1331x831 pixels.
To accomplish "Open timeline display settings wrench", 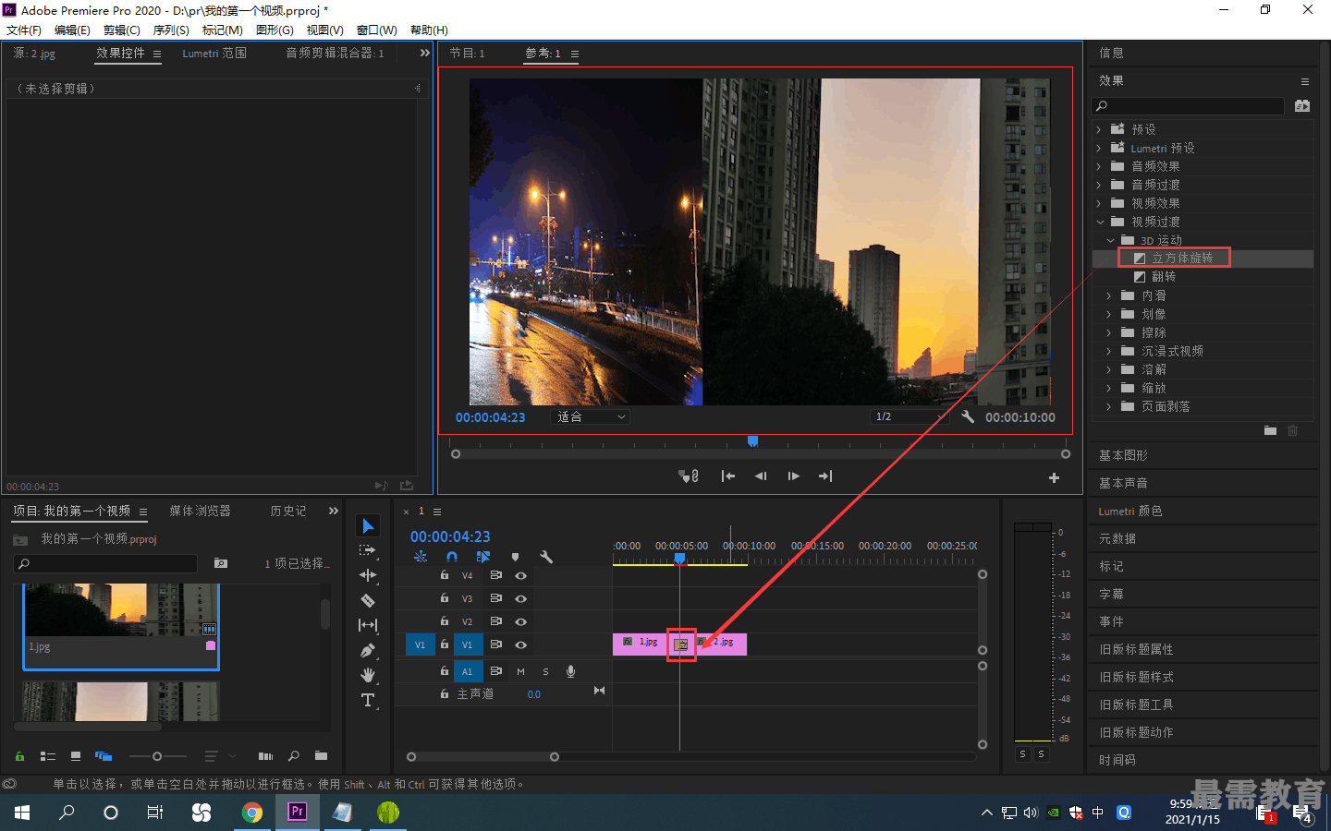I will point(546,557).
